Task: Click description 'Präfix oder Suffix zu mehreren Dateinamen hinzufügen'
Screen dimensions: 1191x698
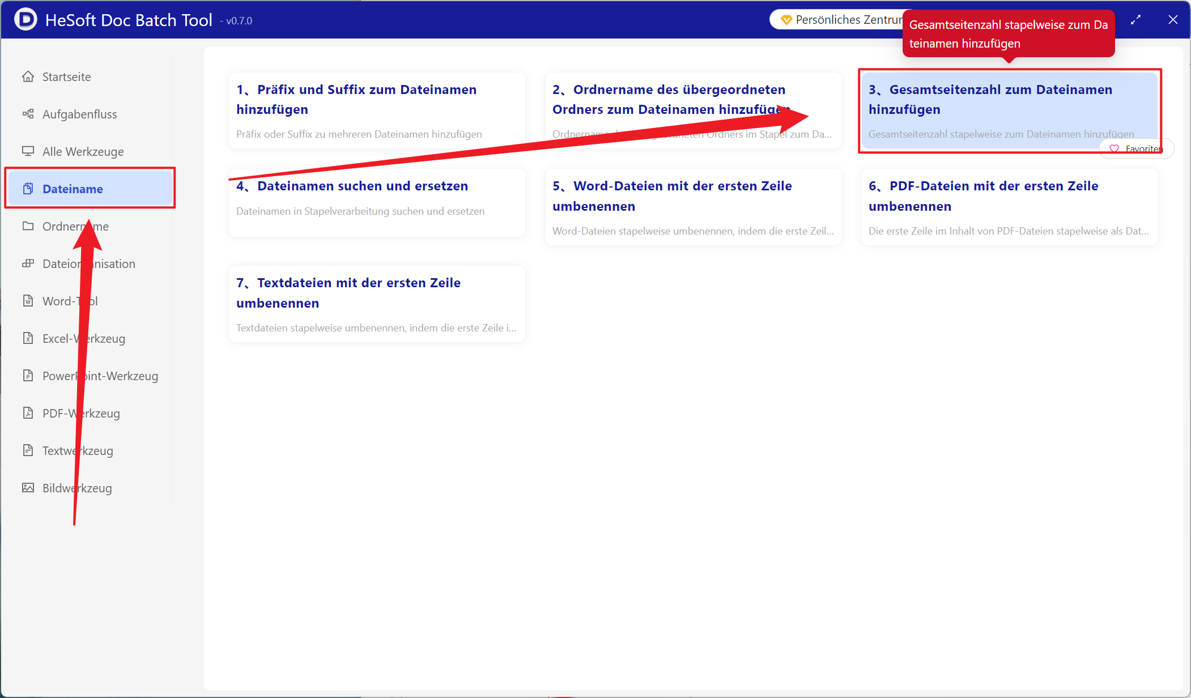Action: pyautogui.click(x=359, y=134)
